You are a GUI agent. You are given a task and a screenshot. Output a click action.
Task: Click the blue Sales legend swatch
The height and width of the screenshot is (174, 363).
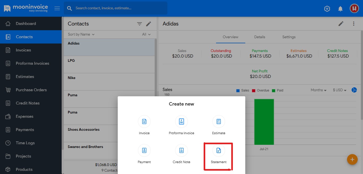(x=238, y=91)
